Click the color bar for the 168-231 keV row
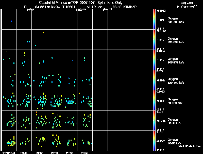The image size is (203, 154). 154,60
